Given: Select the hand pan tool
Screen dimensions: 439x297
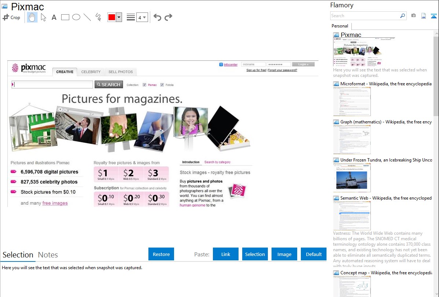Looking at the screenshot, I should [32, 17].
